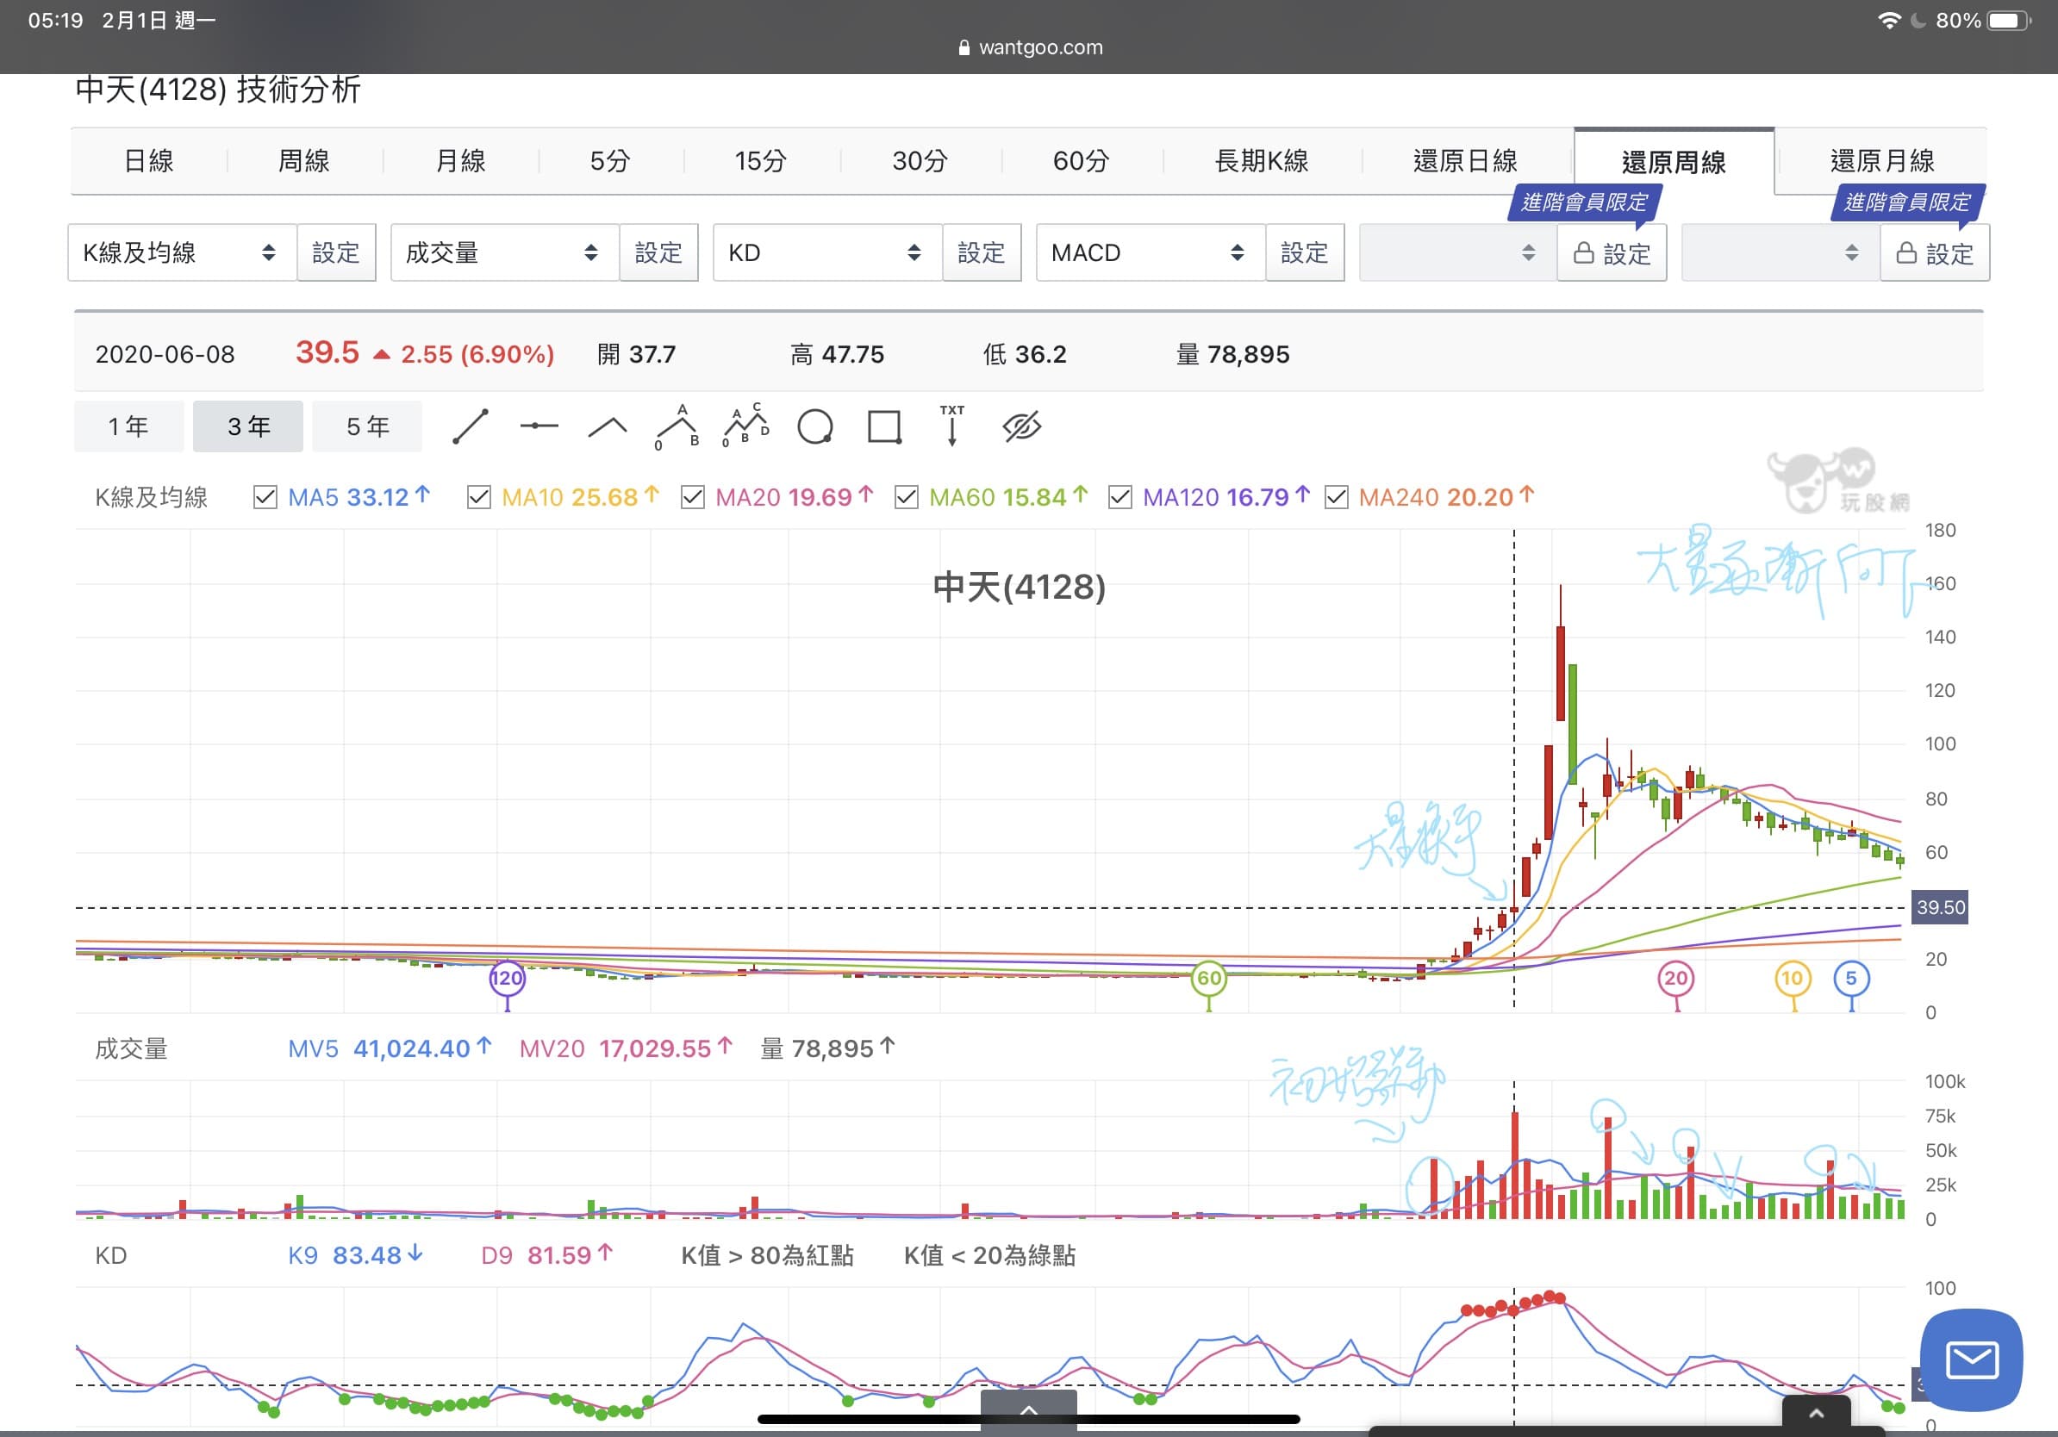Select the rectangle drawing tool
2058x1437 pixels.
click(884, 426)
